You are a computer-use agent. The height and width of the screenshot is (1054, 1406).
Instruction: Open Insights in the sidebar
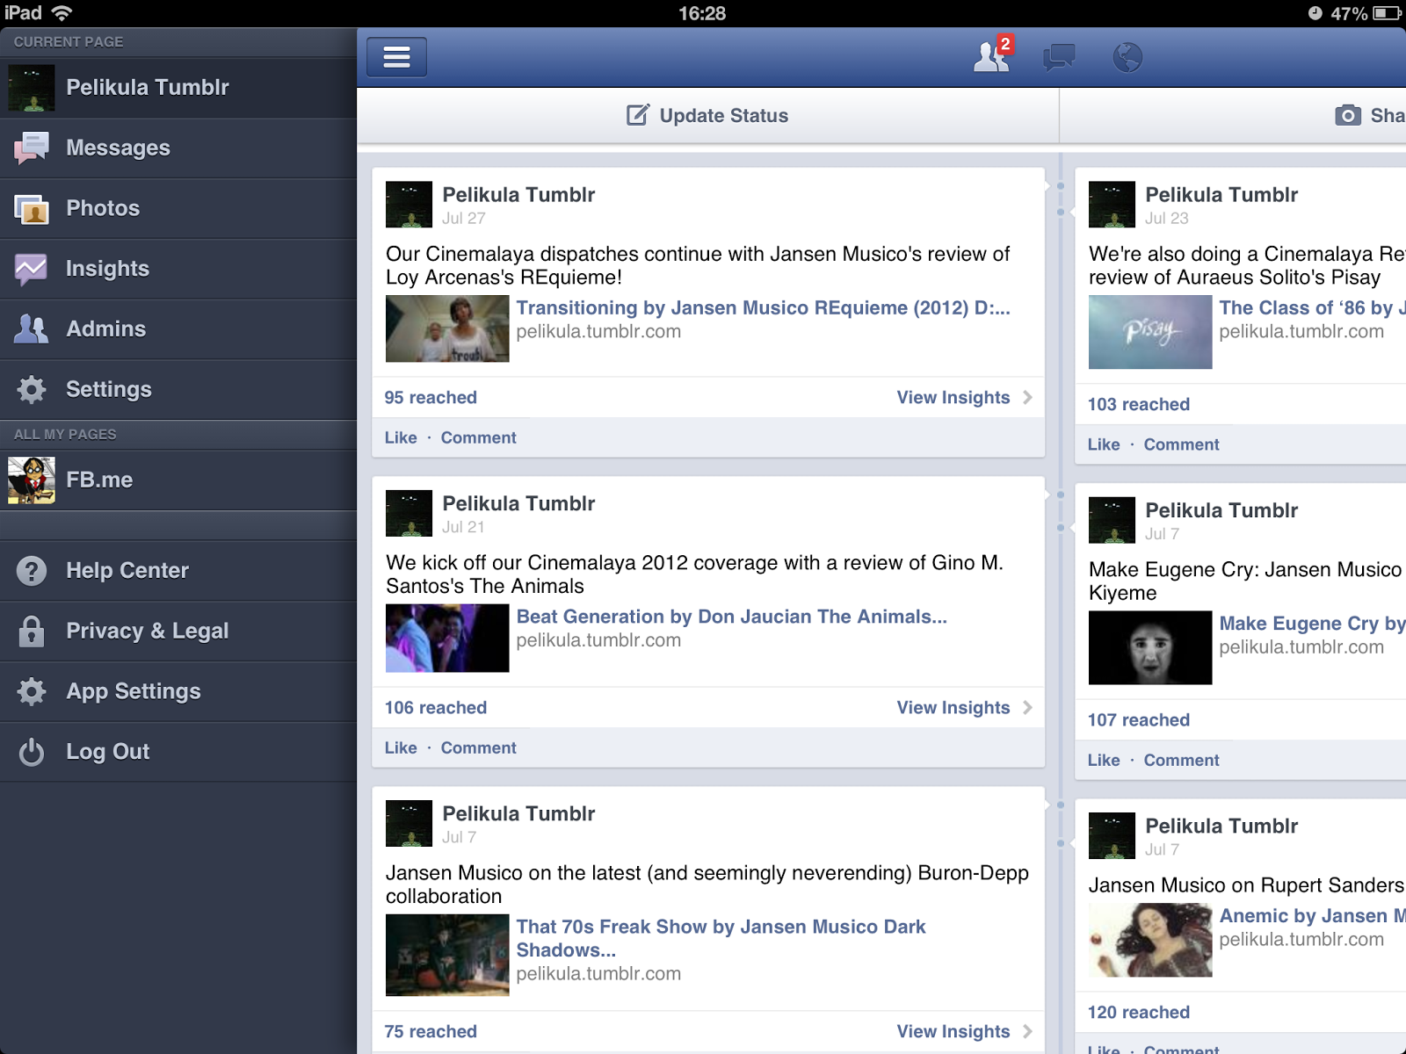pos(178,269)
